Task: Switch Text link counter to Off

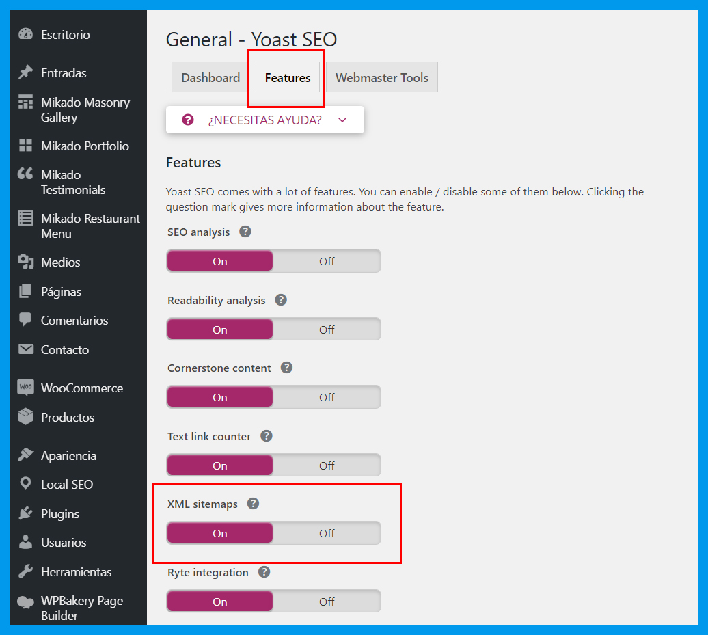Action: tap(327, 465)
